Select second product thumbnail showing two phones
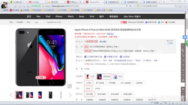Viewport: 188px width, 105px height. pos(30,95)
